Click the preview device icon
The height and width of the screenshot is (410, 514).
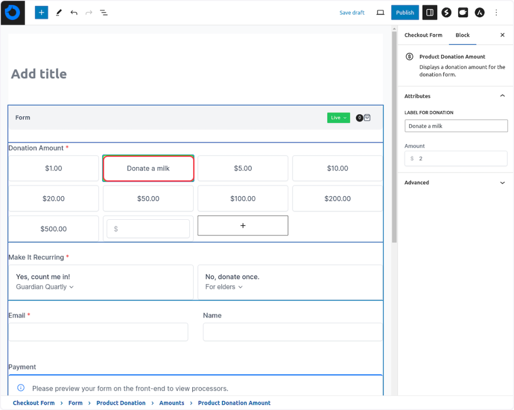(380, 13)
